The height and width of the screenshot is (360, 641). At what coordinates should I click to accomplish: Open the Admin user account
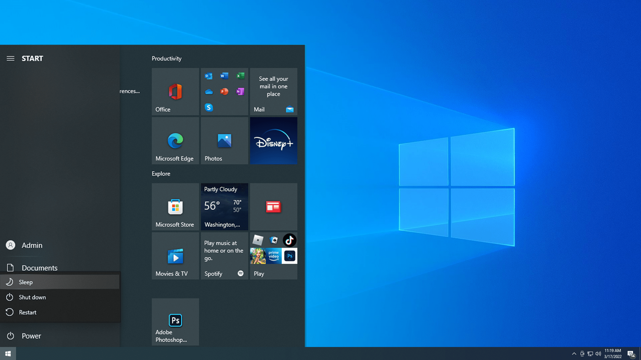pos(32,245)
